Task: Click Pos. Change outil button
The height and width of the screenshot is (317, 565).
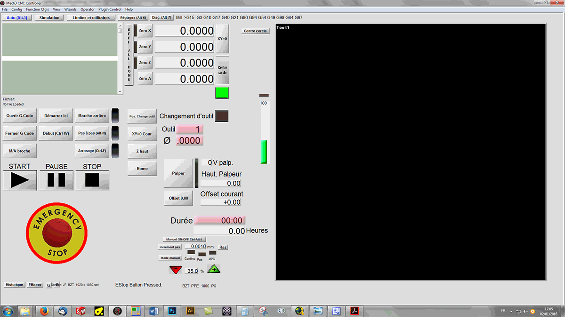Action: point(142,116)
